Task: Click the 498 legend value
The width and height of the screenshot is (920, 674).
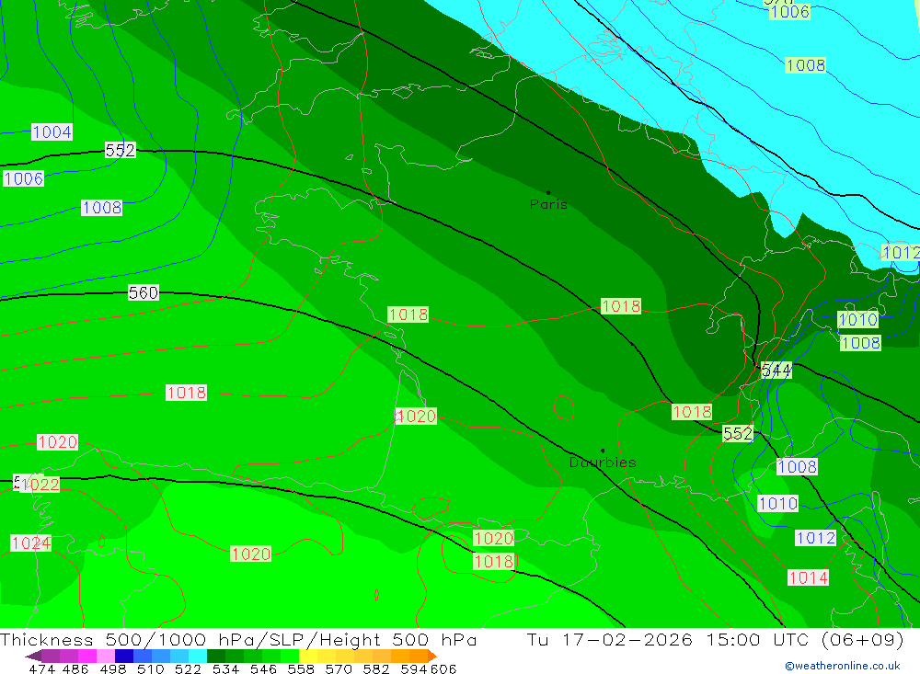Action: click(x=112, y=669)
